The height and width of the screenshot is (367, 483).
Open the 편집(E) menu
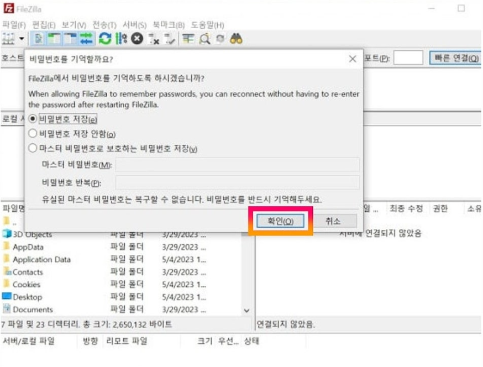pyautogui.click(x=44, y=25)
